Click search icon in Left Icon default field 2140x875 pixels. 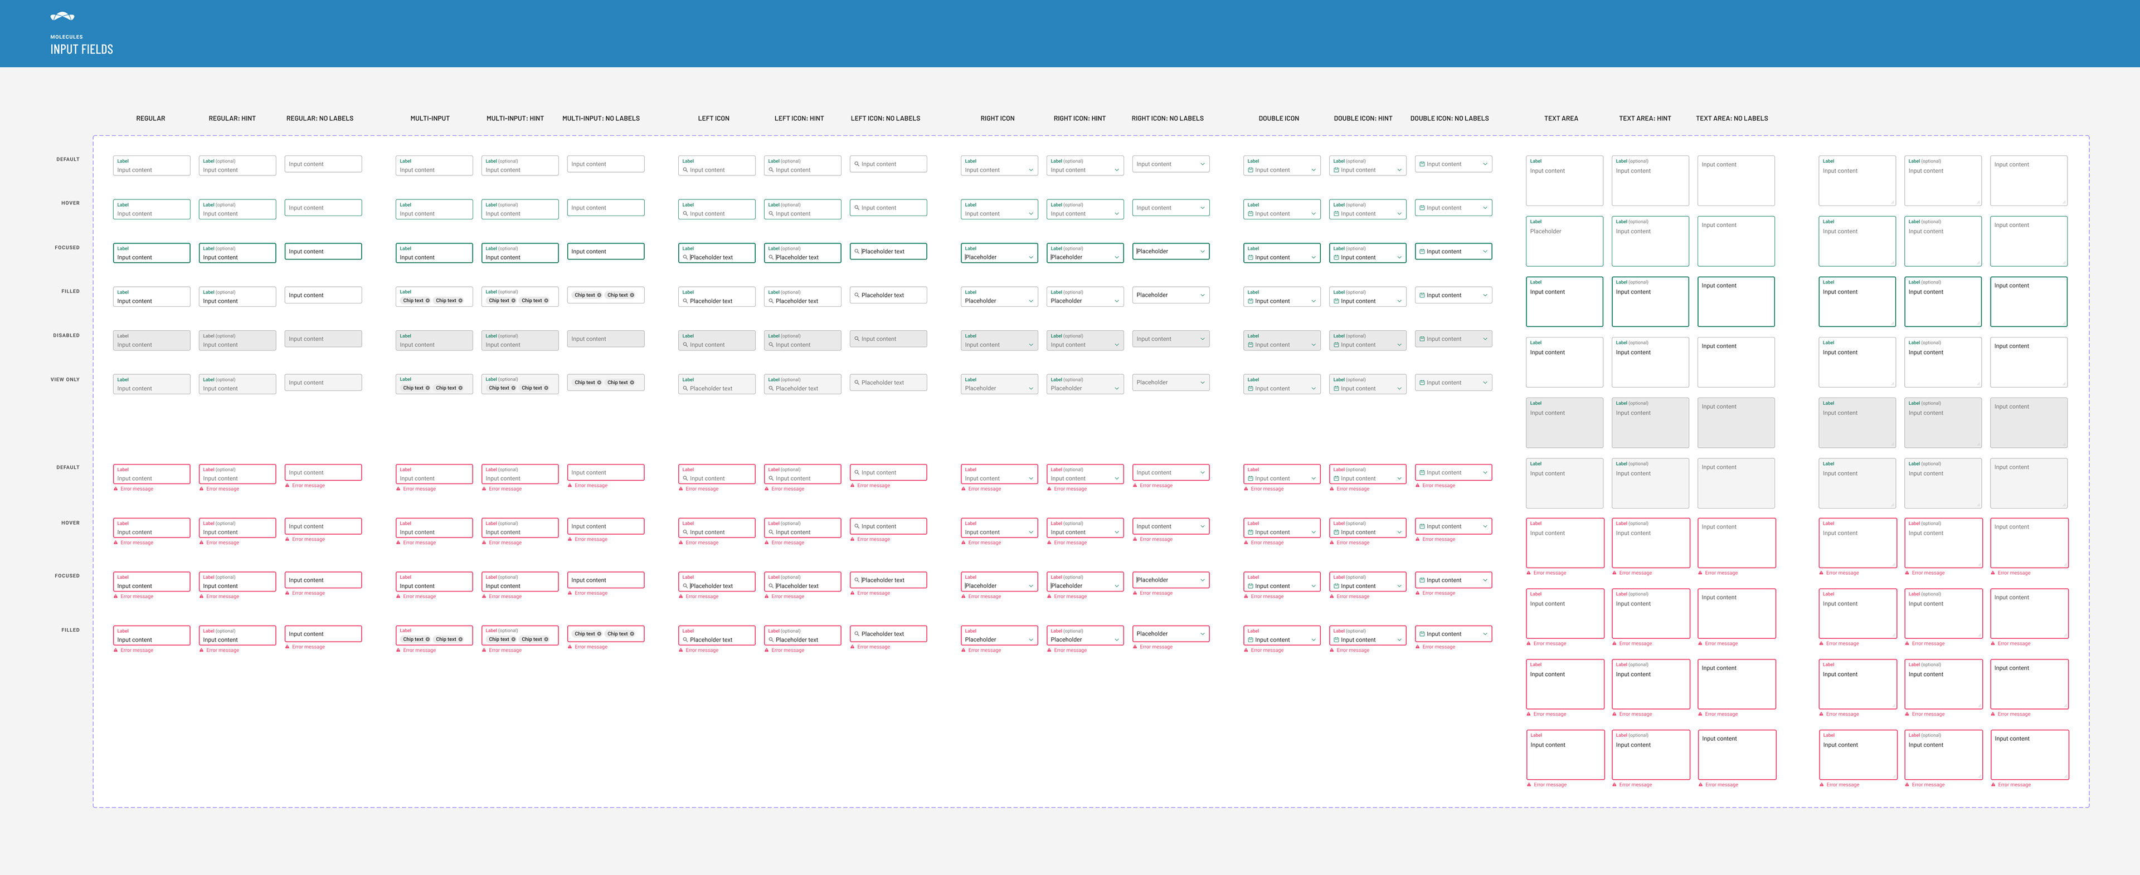point(685,170)
